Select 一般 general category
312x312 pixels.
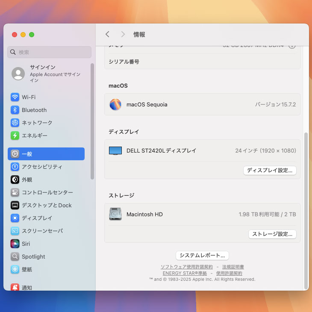click(x=46, y=154)
